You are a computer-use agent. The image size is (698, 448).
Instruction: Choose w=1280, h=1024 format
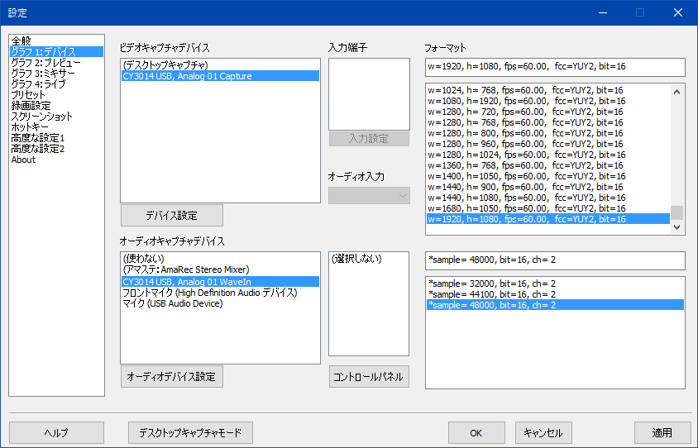tap(548, 155)
